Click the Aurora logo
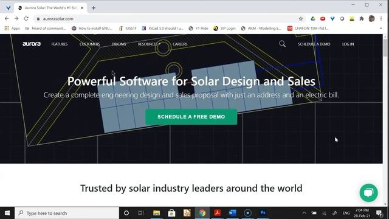The width and height of the screenshot is (389, 219). pyautogui.click(x=32, y=44)
